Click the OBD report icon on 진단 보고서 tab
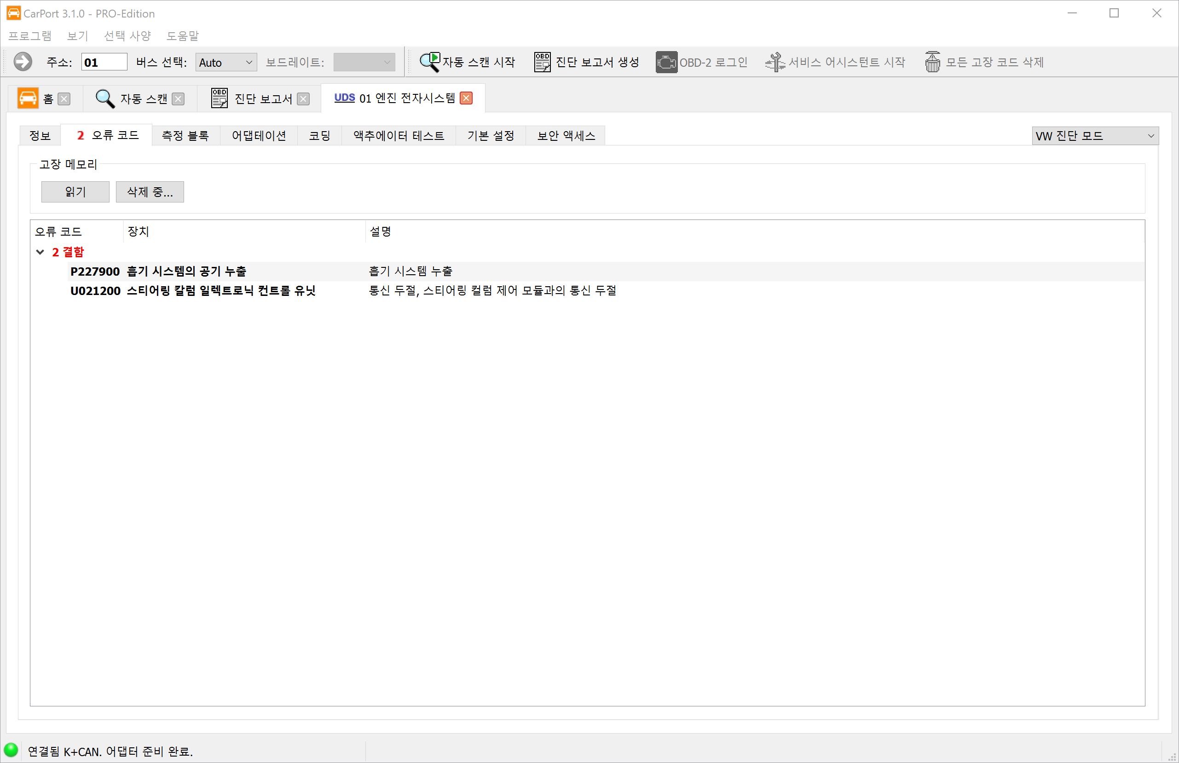This screenshot has height=763, width=1179. click(219, 98)
